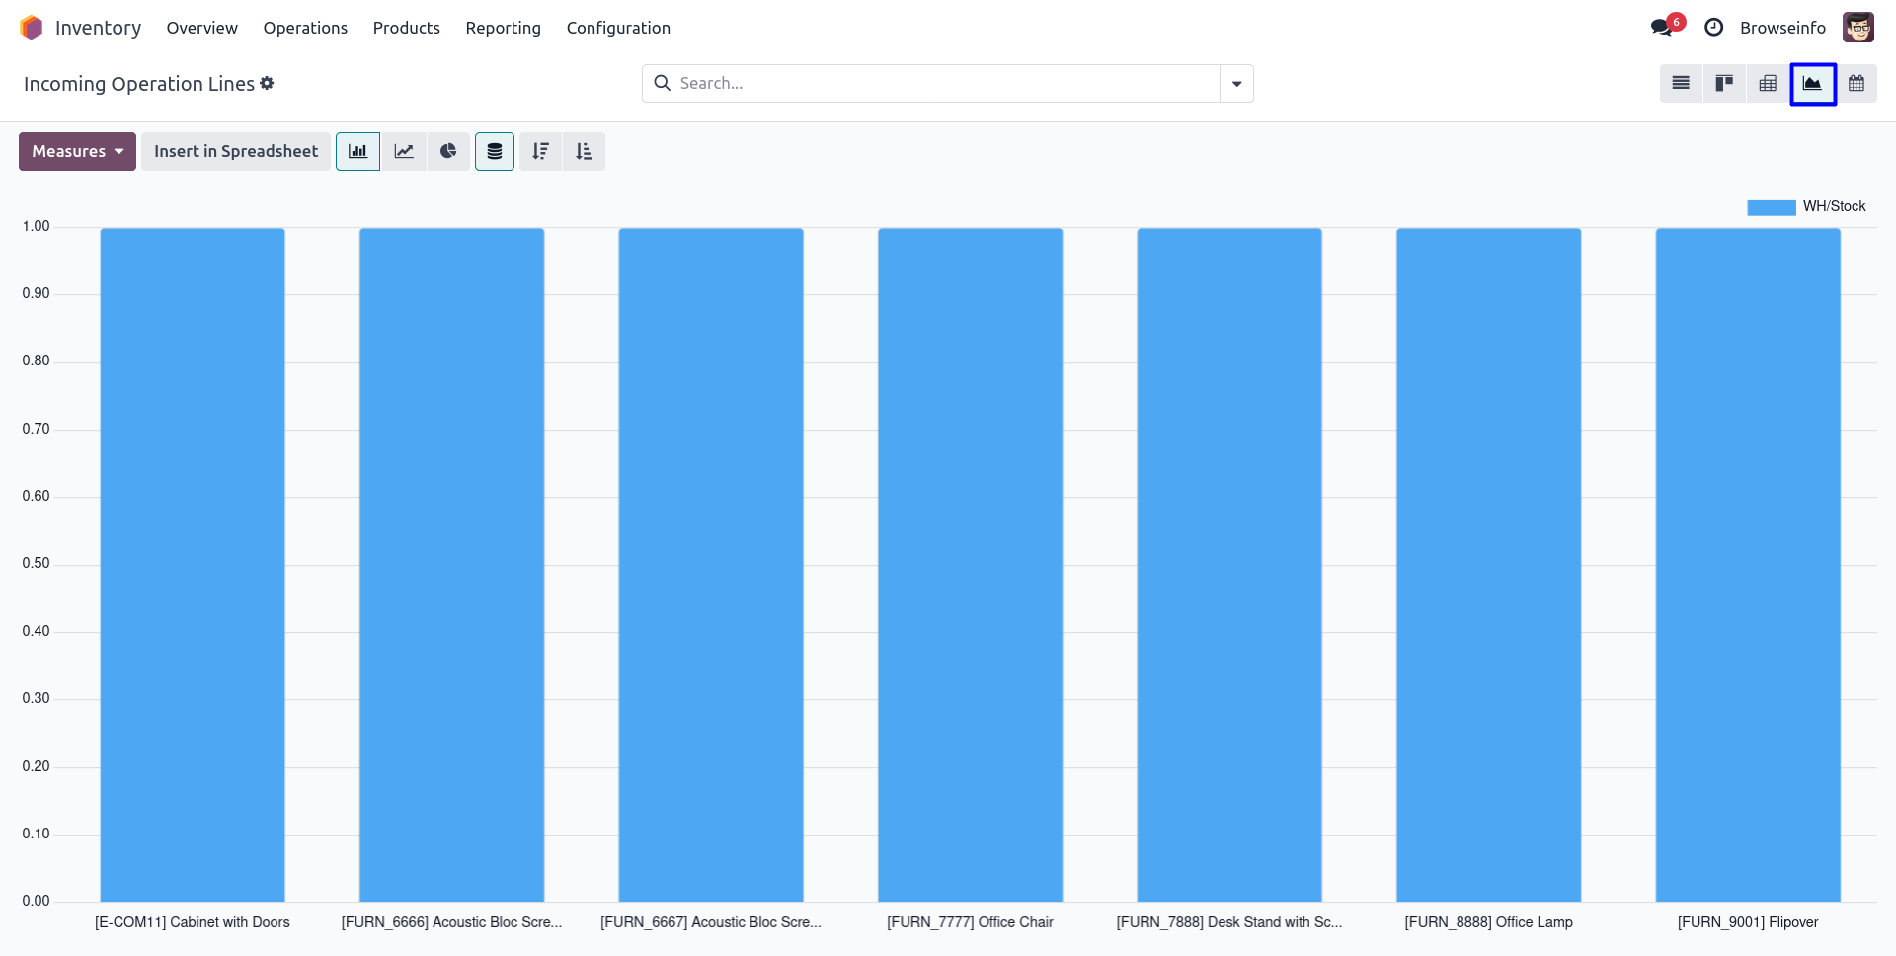The height and width of the screenshot is (956, 1896).
Task: Open the settings gear beside Incoming Operation Lines
Action: click(x=267, y=84)
